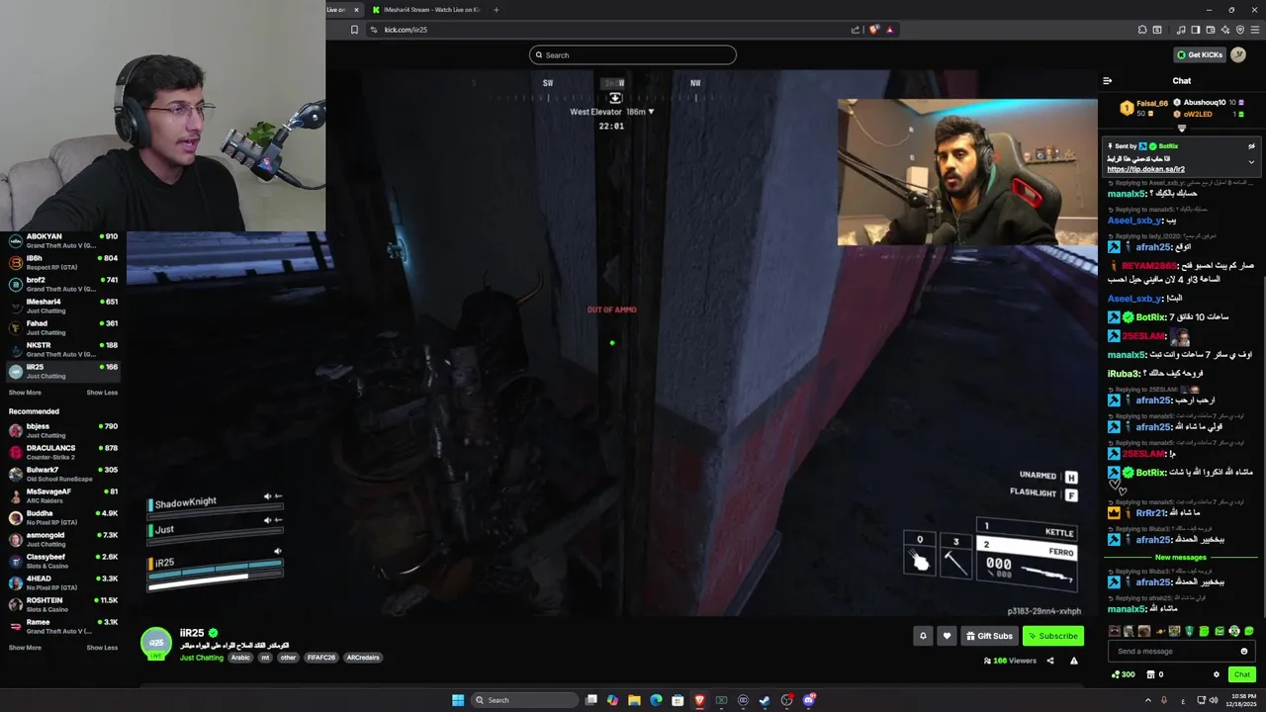Open asmongold recommended channel

coord(62,539)
